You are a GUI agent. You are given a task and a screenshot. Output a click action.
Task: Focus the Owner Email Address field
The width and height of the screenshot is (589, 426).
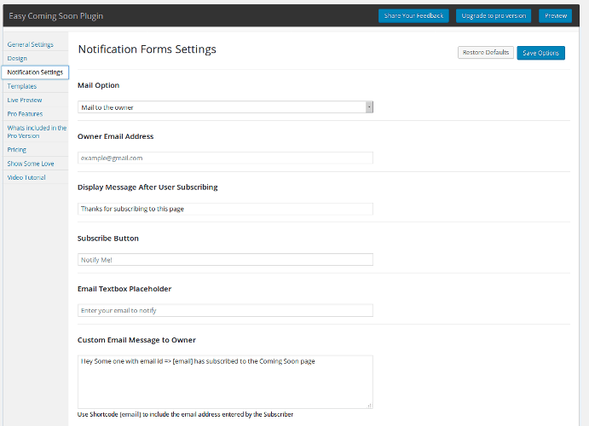pyautogui.click(x=225, y=158)
